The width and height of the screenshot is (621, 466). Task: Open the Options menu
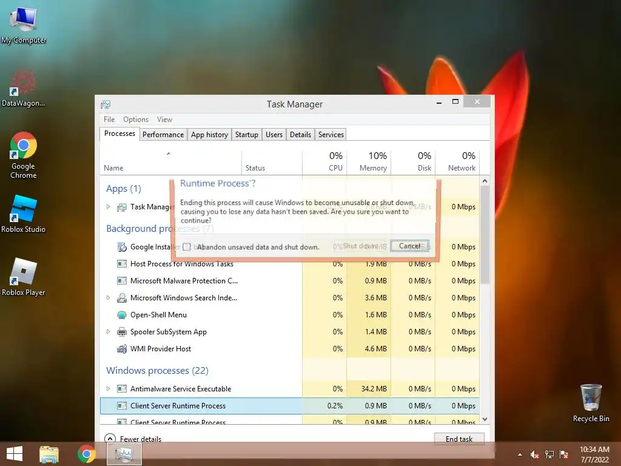click(135, 120)
